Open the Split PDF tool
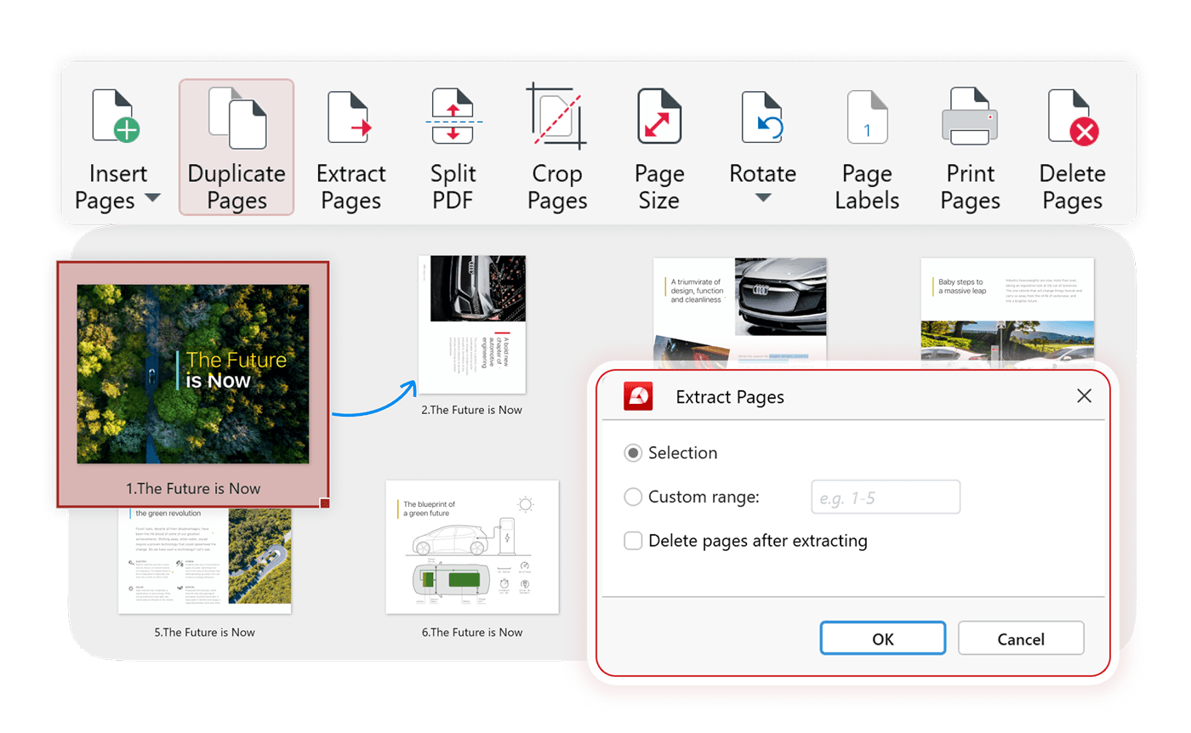 point(453,117)
